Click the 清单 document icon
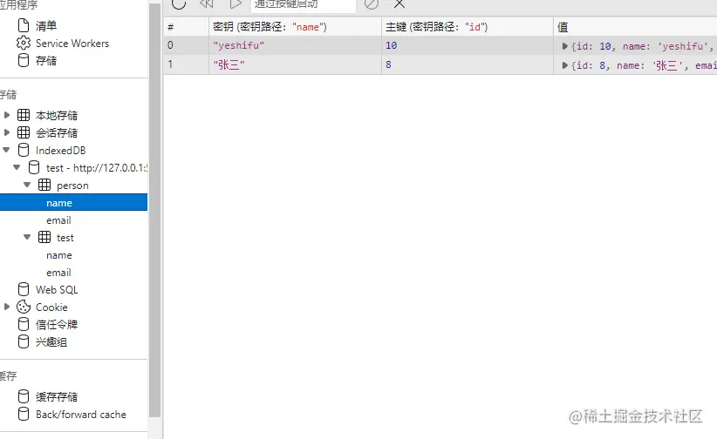Viewport: 717px width, 439px height. 24,25
